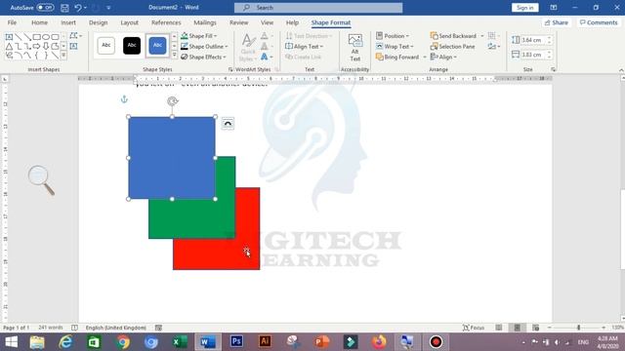Click the Share button
Viewport: 625px width, 351px height.
click(557, 22)
